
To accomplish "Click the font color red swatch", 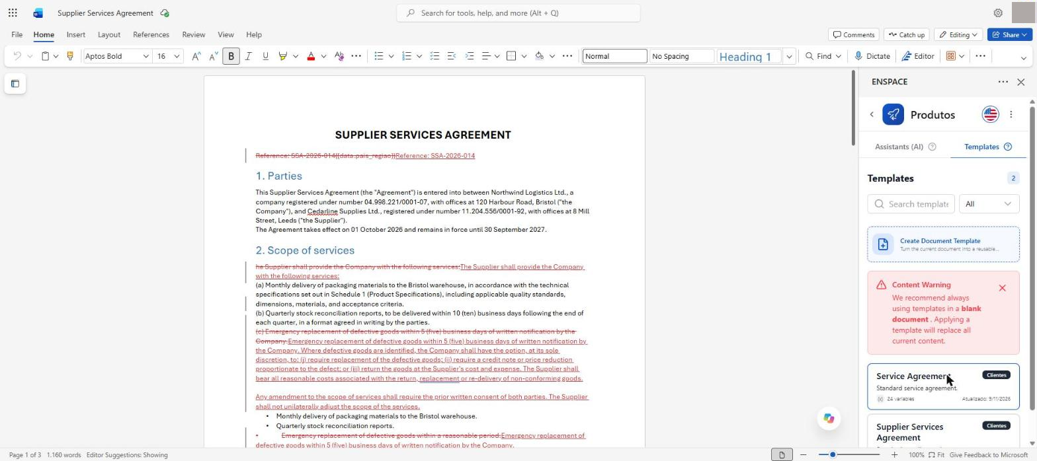I will tap(311, 56).
